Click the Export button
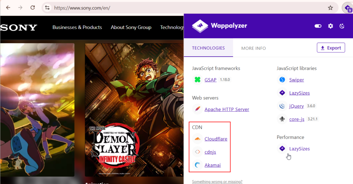Image resolution: width=353 pixels, height=184 pixels. pyautogui.click(x=331, y=48)
